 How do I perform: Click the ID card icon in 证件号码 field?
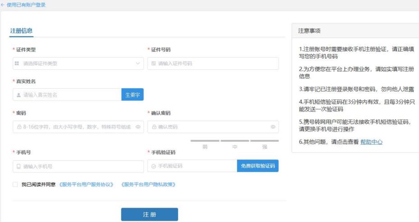coord(153,63)
